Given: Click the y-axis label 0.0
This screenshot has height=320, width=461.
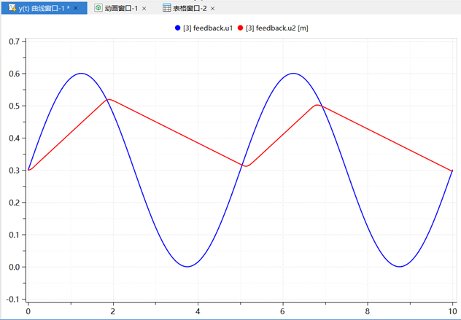Looking at the screenshot, I should (14, 267).
